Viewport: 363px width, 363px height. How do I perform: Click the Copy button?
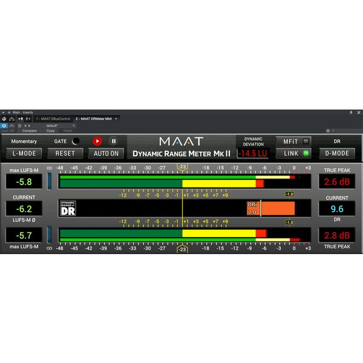tap(50, 131)
